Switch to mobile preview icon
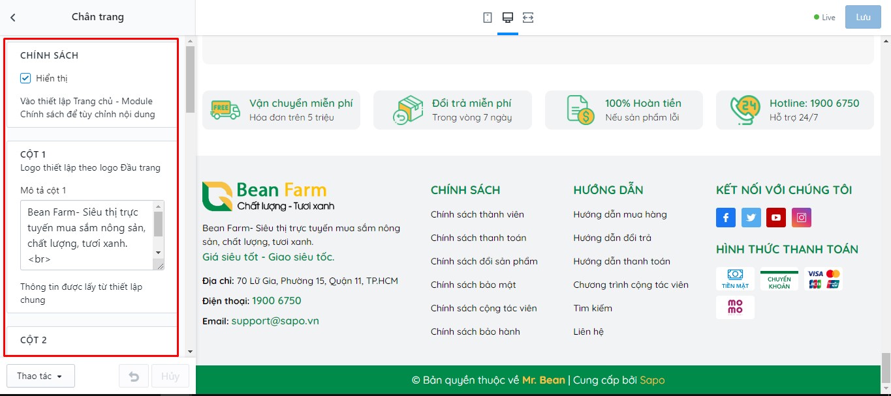The image size is (891, 396). pos(488,18)
